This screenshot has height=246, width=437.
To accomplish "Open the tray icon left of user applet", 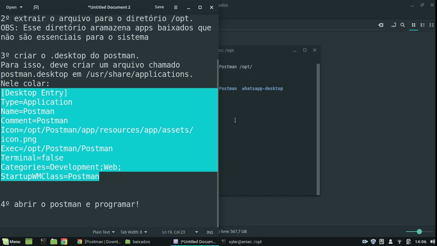I will (382, 242).
